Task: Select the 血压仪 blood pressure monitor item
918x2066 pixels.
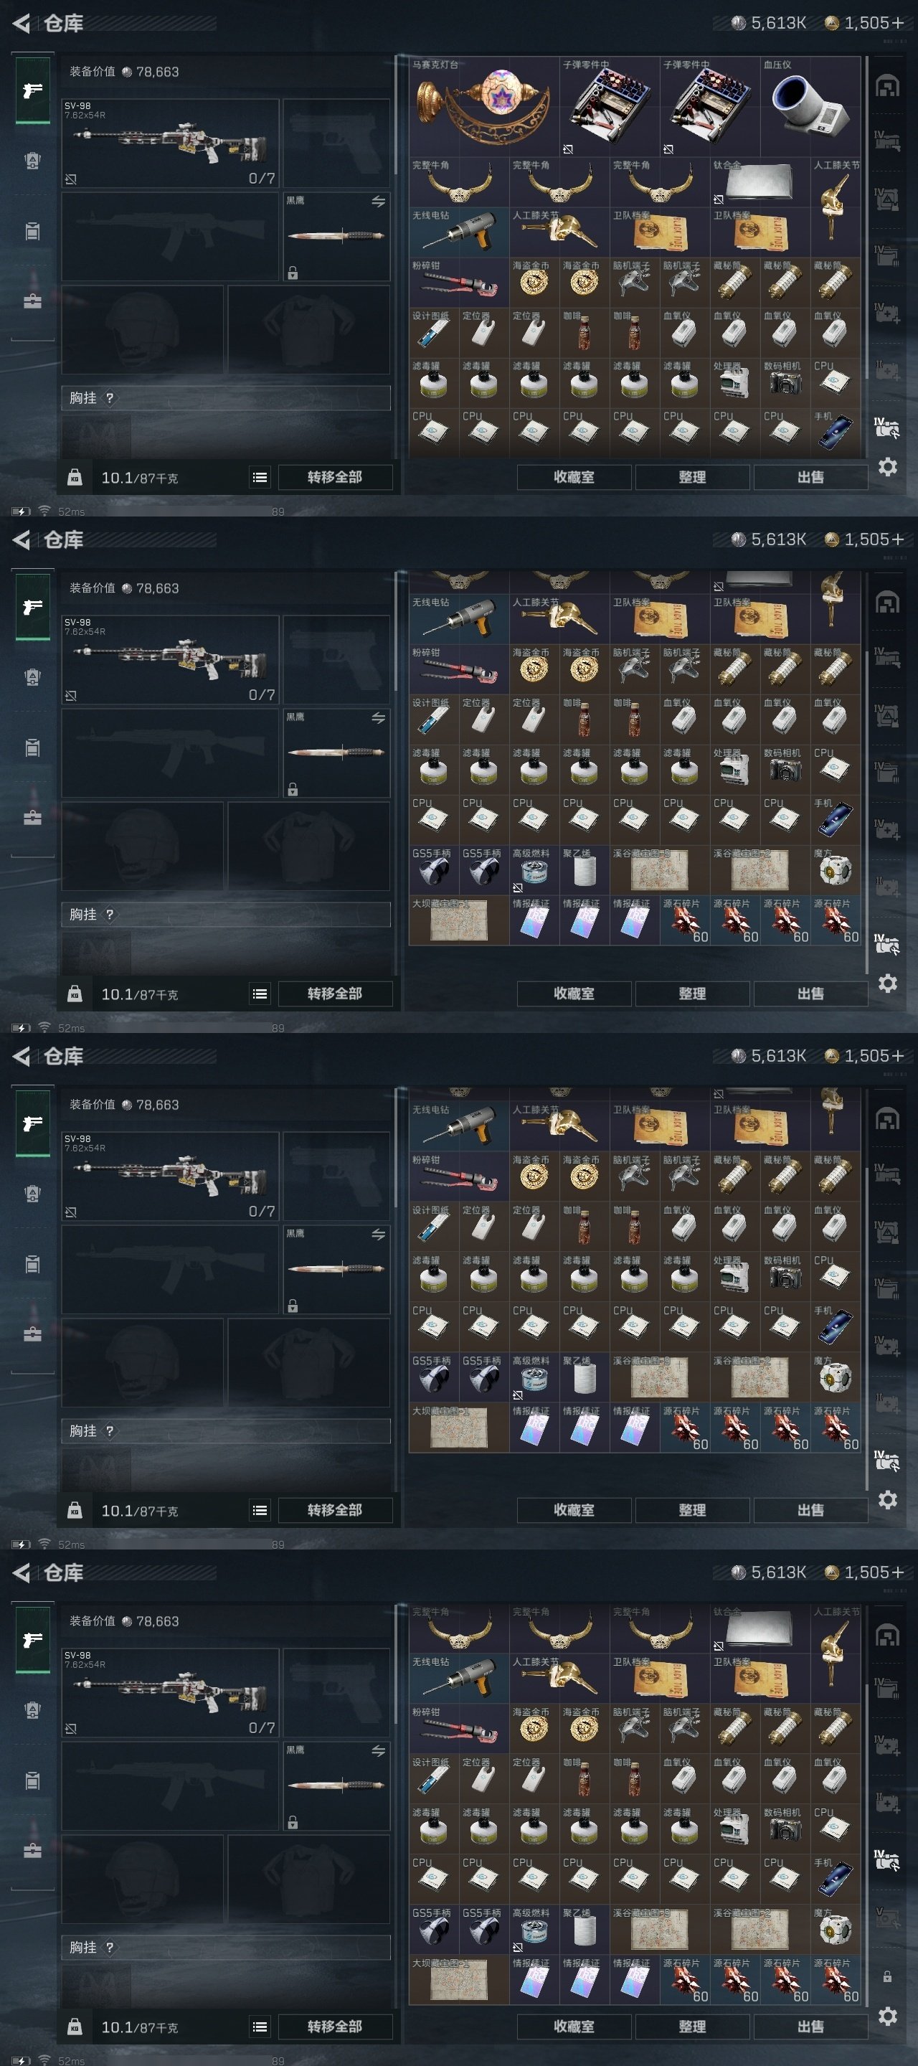Action: [810, 106]
